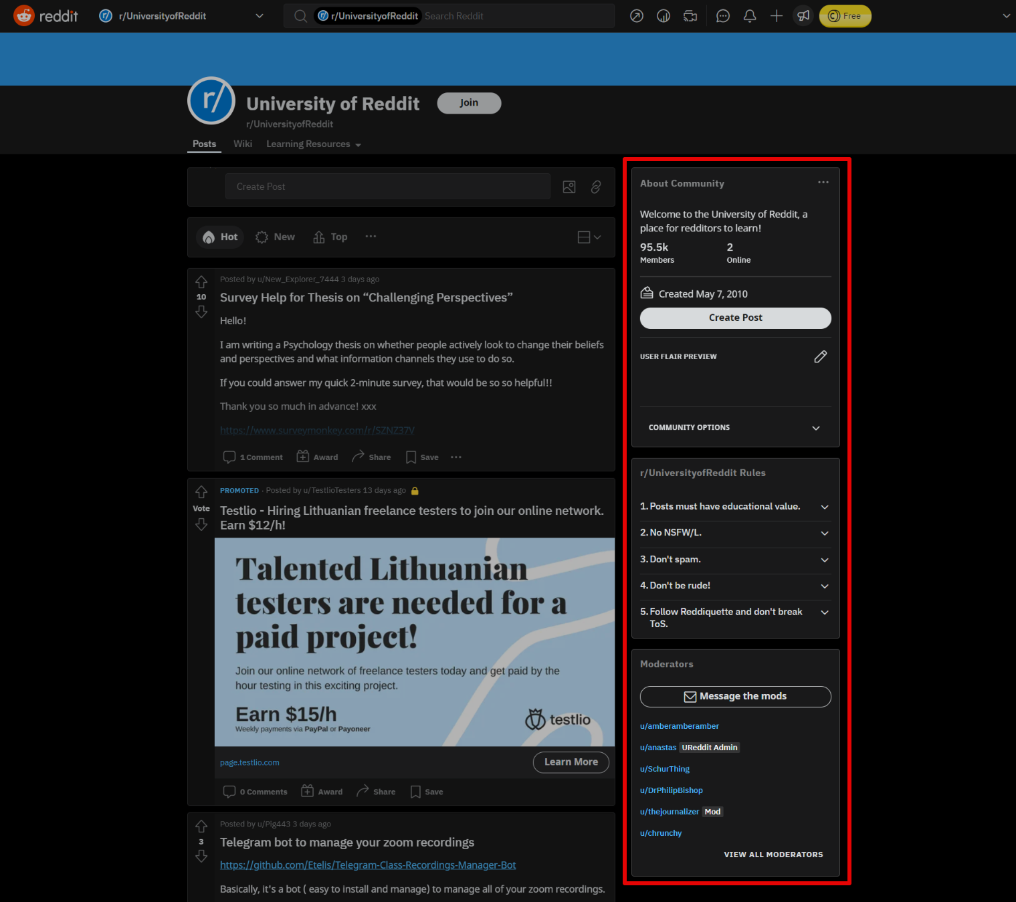Open moderator u/anastas profile
The width and height of the screenshot is (1016, 902).
658,748
